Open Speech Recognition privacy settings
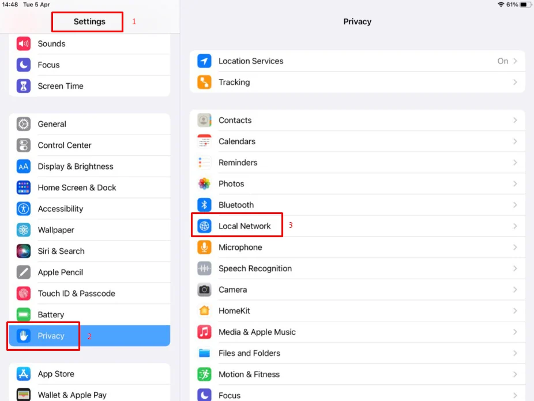The image size is (534, 401). tap(357, 268)
